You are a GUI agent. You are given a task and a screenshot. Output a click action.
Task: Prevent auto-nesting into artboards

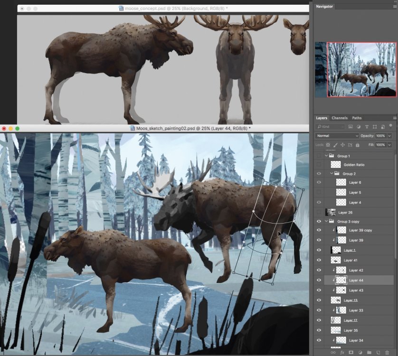(350, 145)
